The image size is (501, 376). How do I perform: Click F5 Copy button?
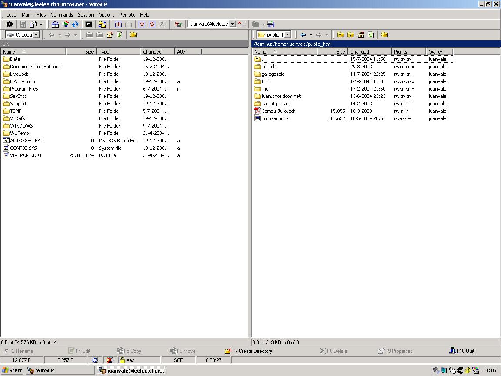pos(129,351)
